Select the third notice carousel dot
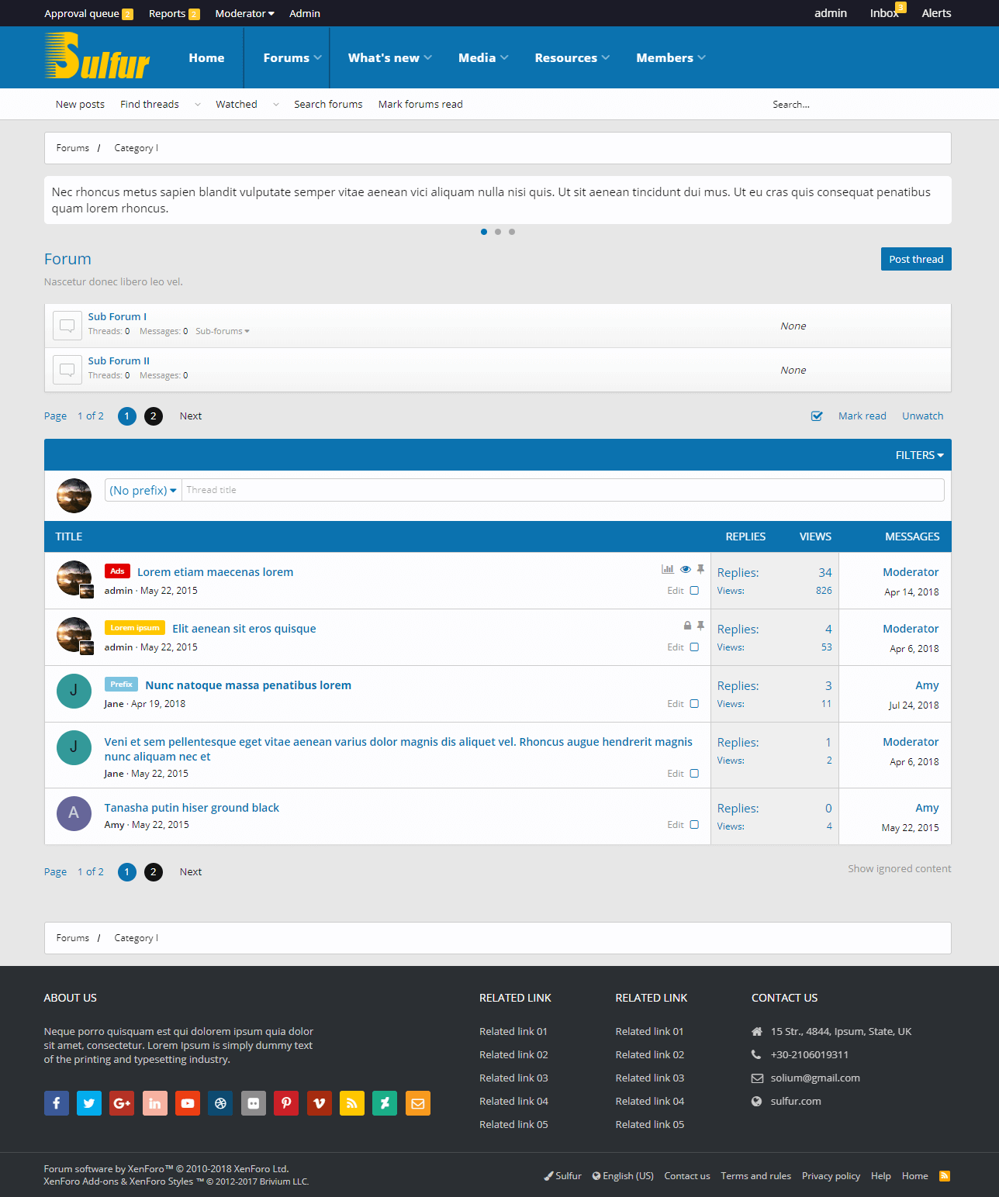Image resolution: width=999 pixels, height=1197 pixels. (x=512, y=232)
